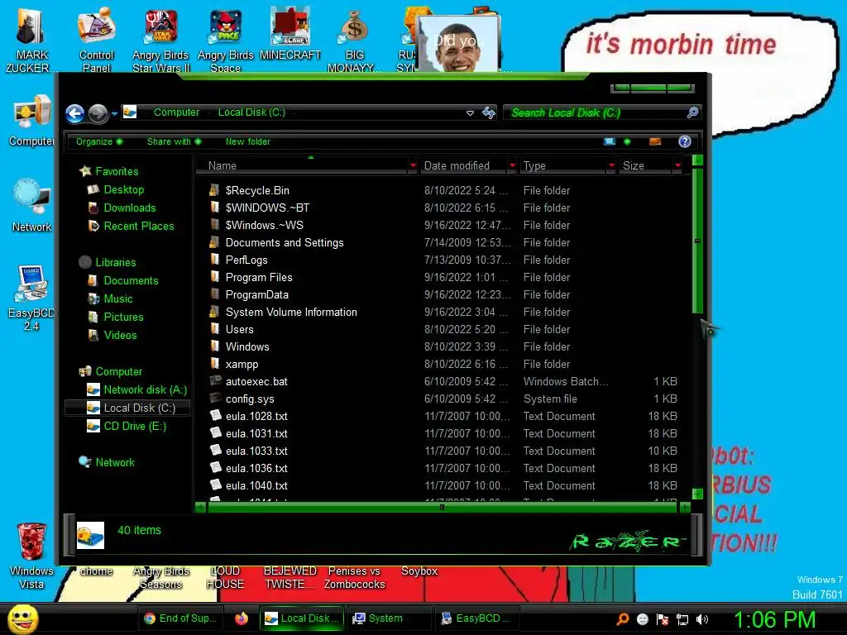Open the Date modified column filter arrow
The height and width of the screenshot is (635, 847).
512,165
